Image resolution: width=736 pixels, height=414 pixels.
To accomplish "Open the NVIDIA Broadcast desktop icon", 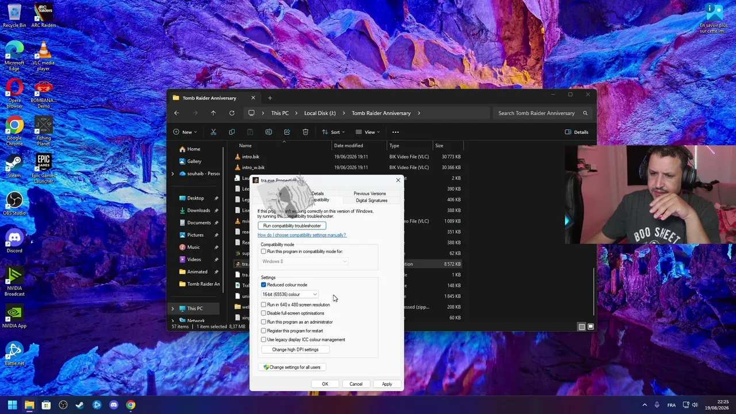I will coord(14,282).
